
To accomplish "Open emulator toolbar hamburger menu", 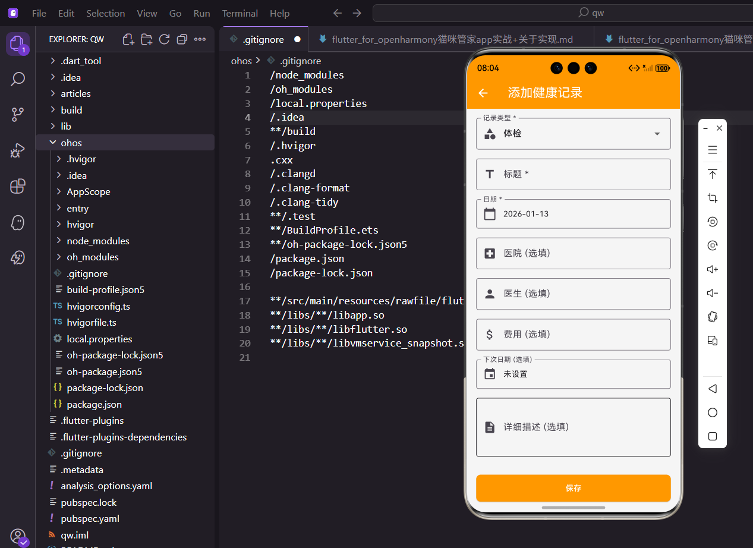I will [x=713, y=150].
